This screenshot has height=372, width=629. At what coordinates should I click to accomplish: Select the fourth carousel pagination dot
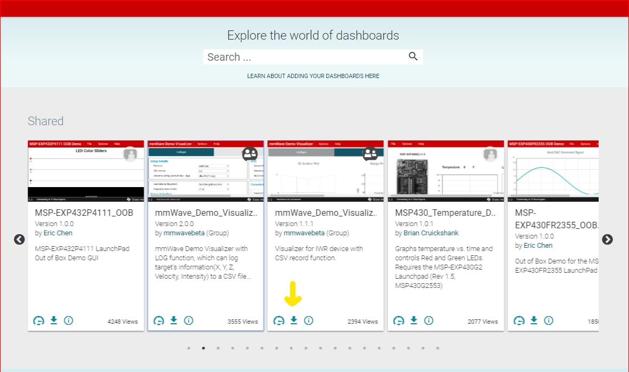(x=233, y=348)
